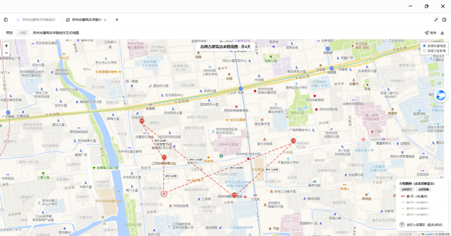Click the 步行 6分钟 route label
Image resolution: width=451 pixels, height=236 pixels.
[171, 176]
